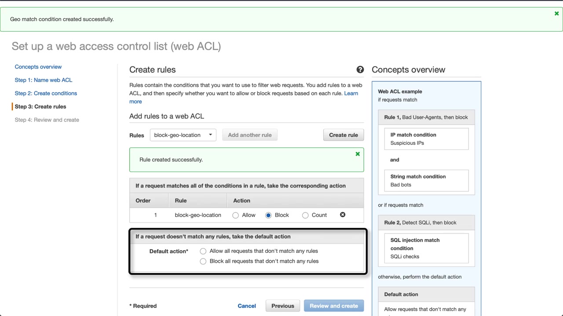The width and height of the screenshot is (563, 316).
Task: Click the help question mark icon
Action: click(x=360, y=70)
